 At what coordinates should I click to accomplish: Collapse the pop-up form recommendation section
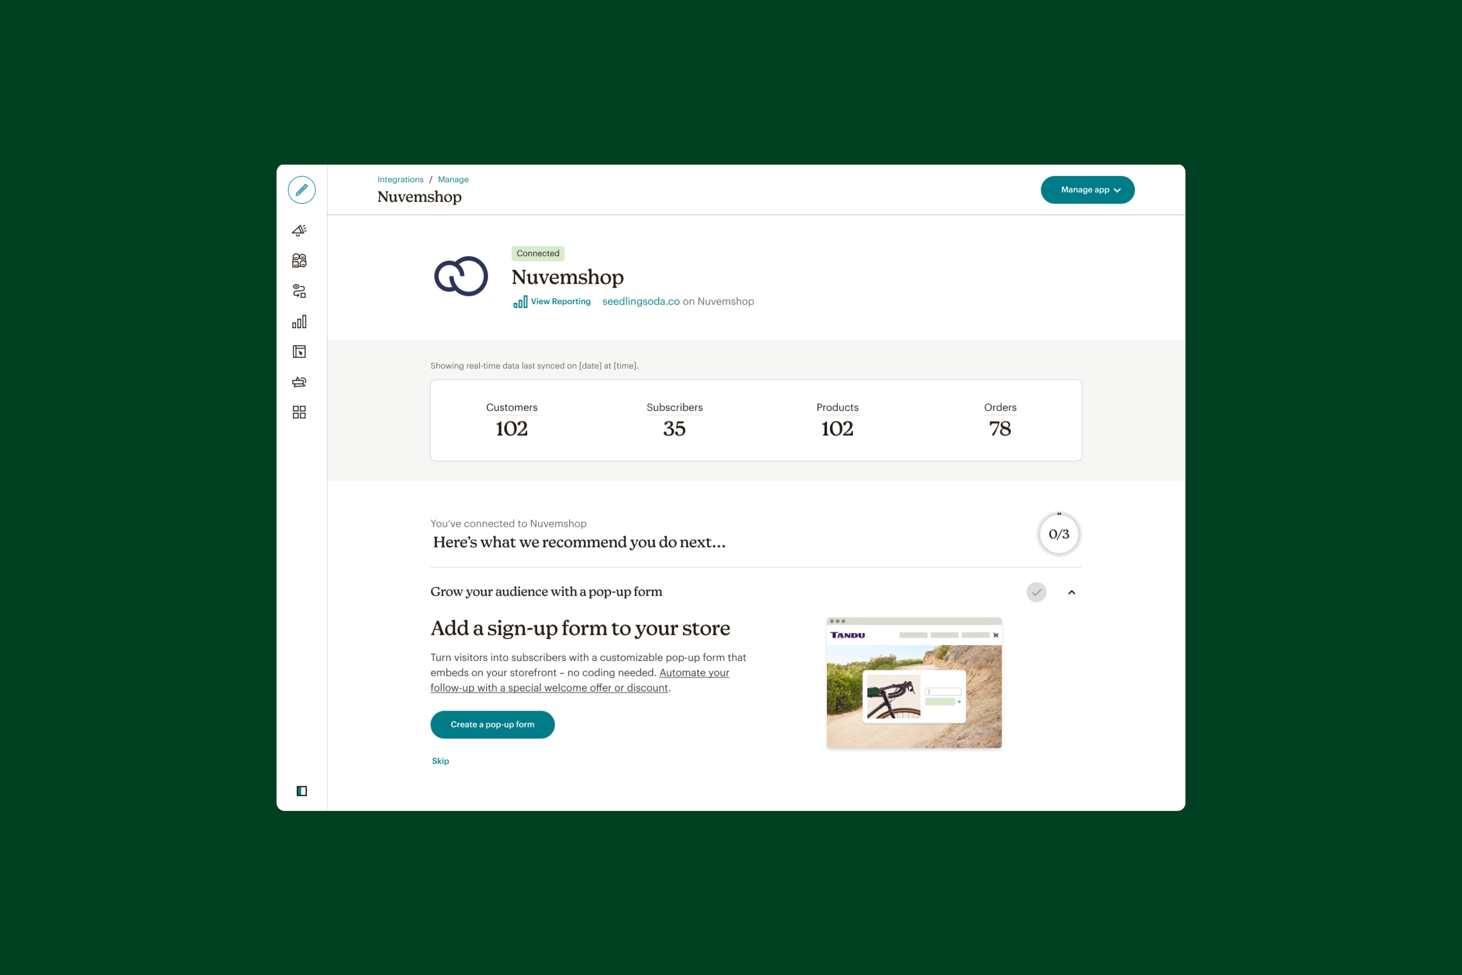(1071, 592)
